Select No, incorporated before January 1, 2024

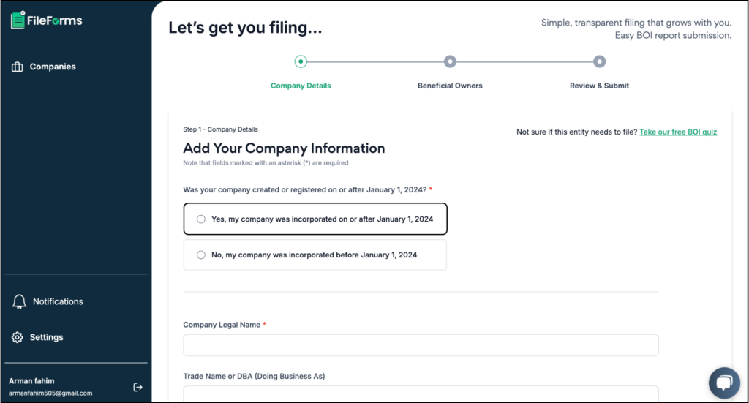[x=315, y=255]
